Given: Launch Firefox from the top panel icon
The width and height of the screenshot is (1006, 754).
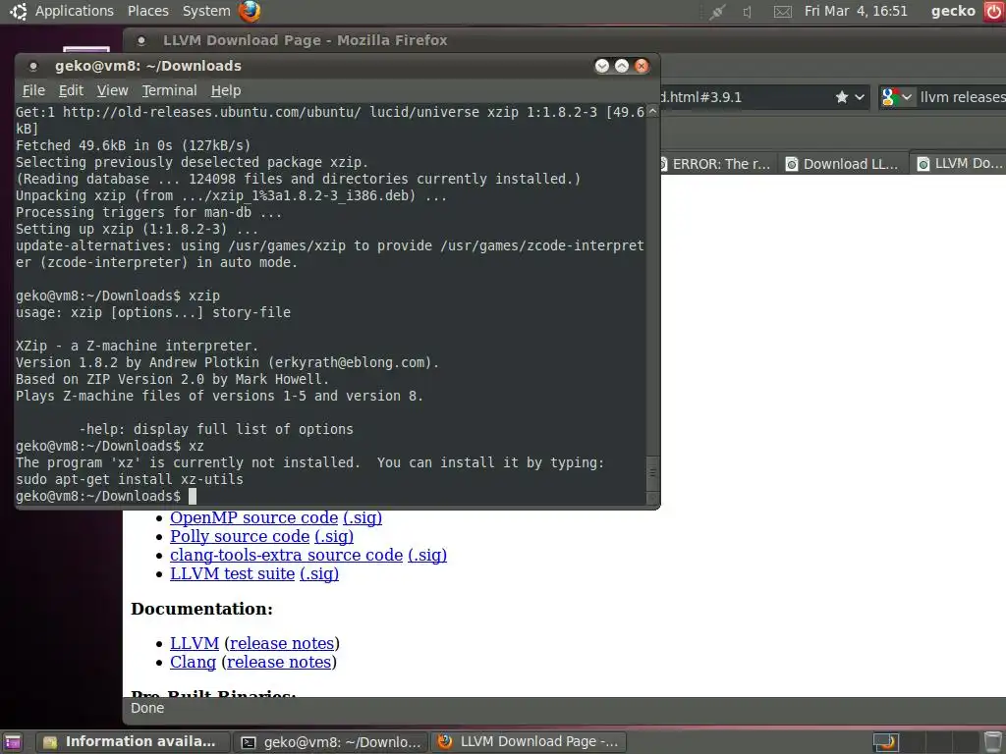Looking at the screenshot, I should [x=250, y=11].
